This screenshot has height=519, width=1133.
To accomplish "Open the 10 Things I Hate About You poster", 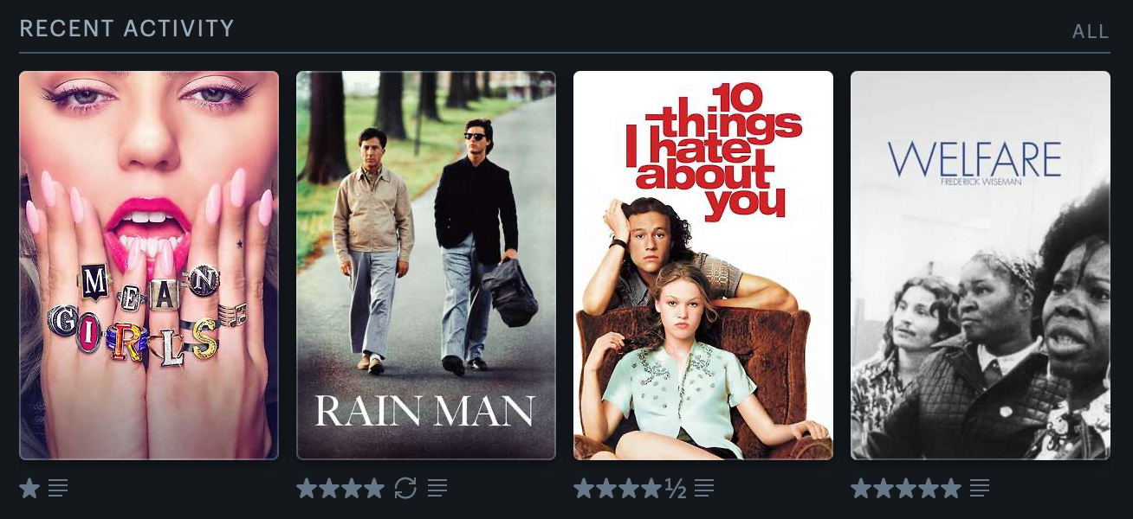I will coord(703,266).
